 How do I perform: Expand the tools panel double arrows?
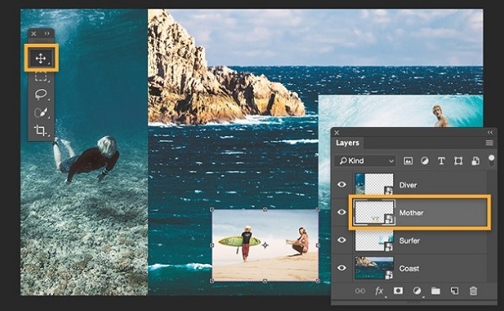tap(47, 34)
